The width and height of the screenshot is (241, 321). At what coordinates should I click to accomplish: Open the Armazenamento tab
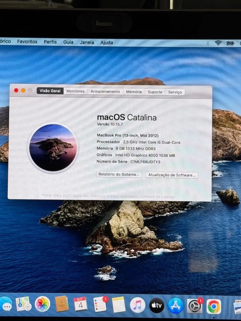(x=105, y=92)
